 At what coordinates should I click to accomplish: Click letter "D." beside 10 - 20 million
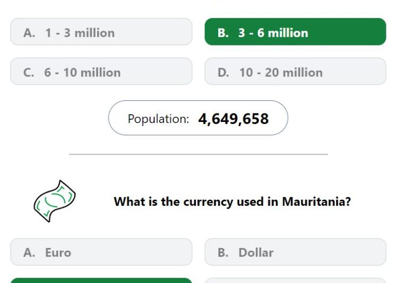point(223,73)
